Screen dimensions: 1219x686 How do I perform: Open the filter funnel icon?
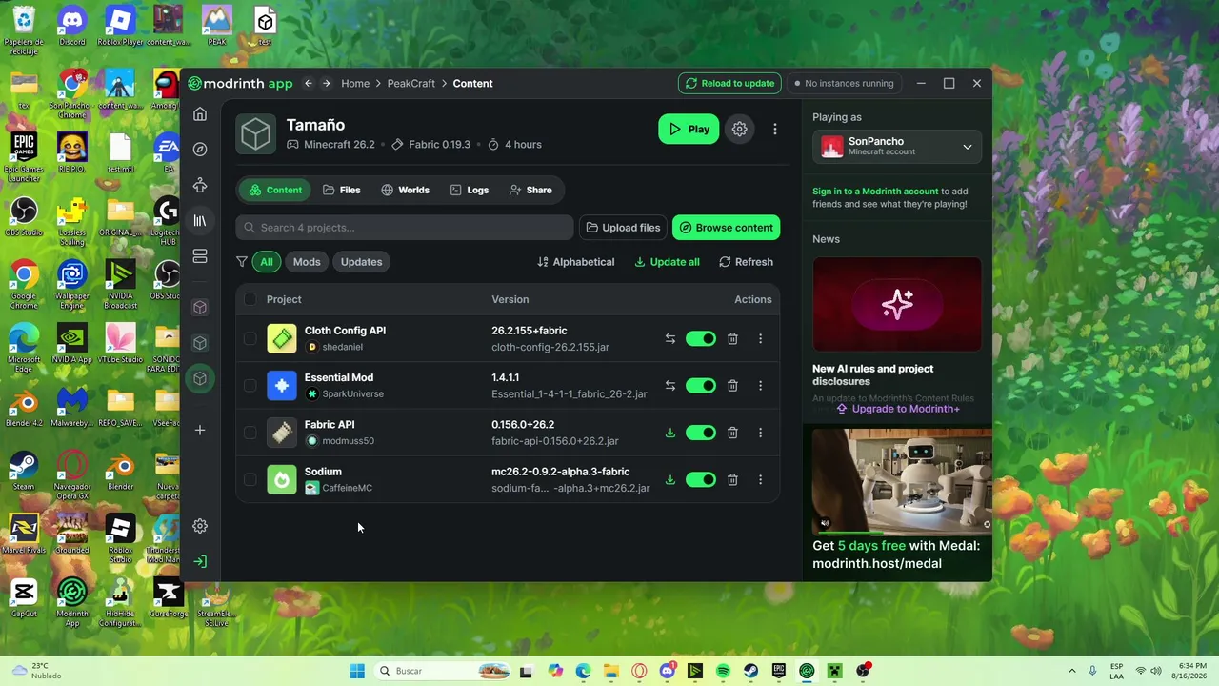point(242,262)
